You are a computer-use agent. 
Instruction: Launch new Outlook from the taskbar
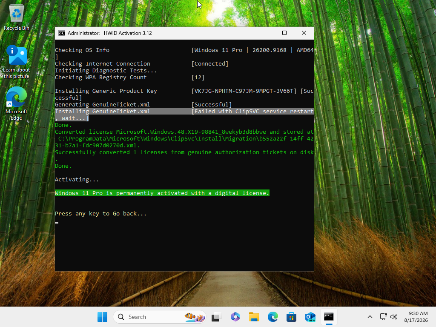pyautogui.click(x=310, y=317)
